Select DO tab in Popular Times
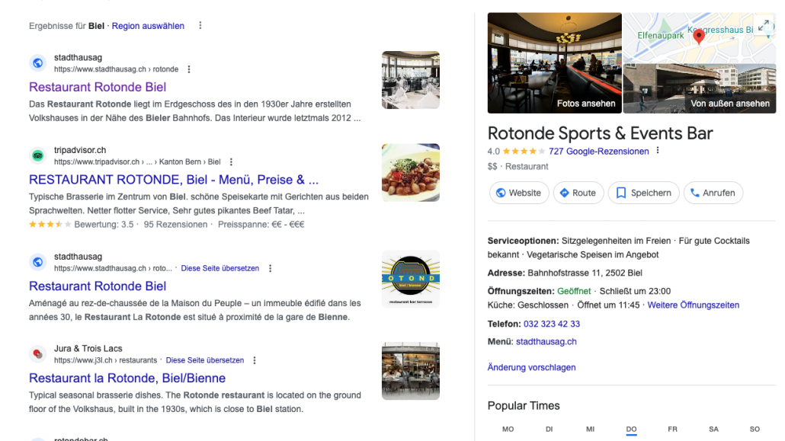The image size is (785, 441). 631,430
